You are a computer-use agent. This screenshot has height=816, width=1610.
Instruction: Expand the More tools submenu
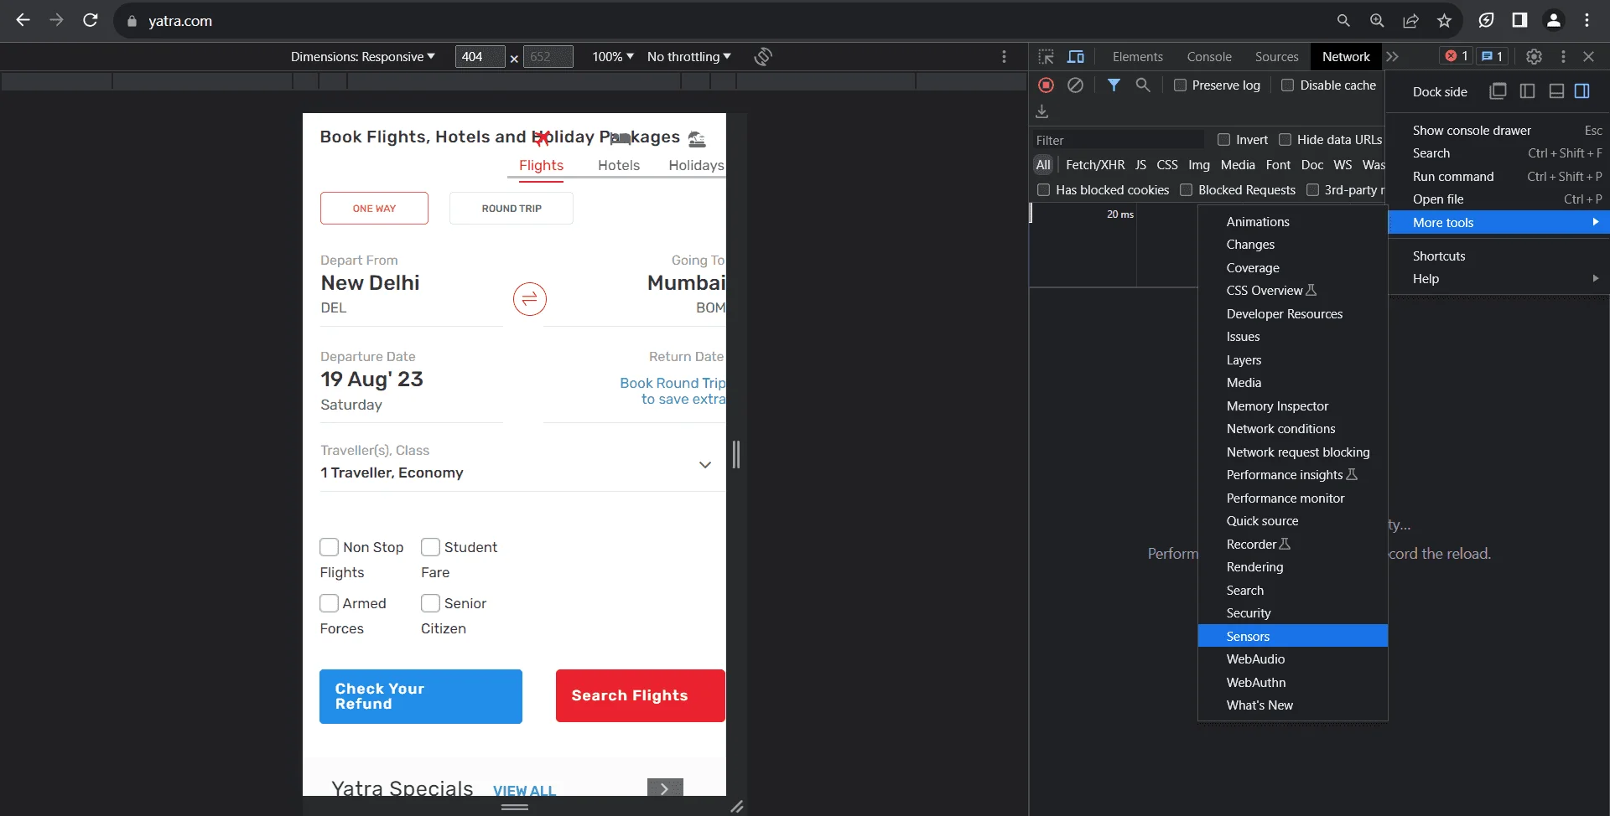click(x=1498, y=222)
